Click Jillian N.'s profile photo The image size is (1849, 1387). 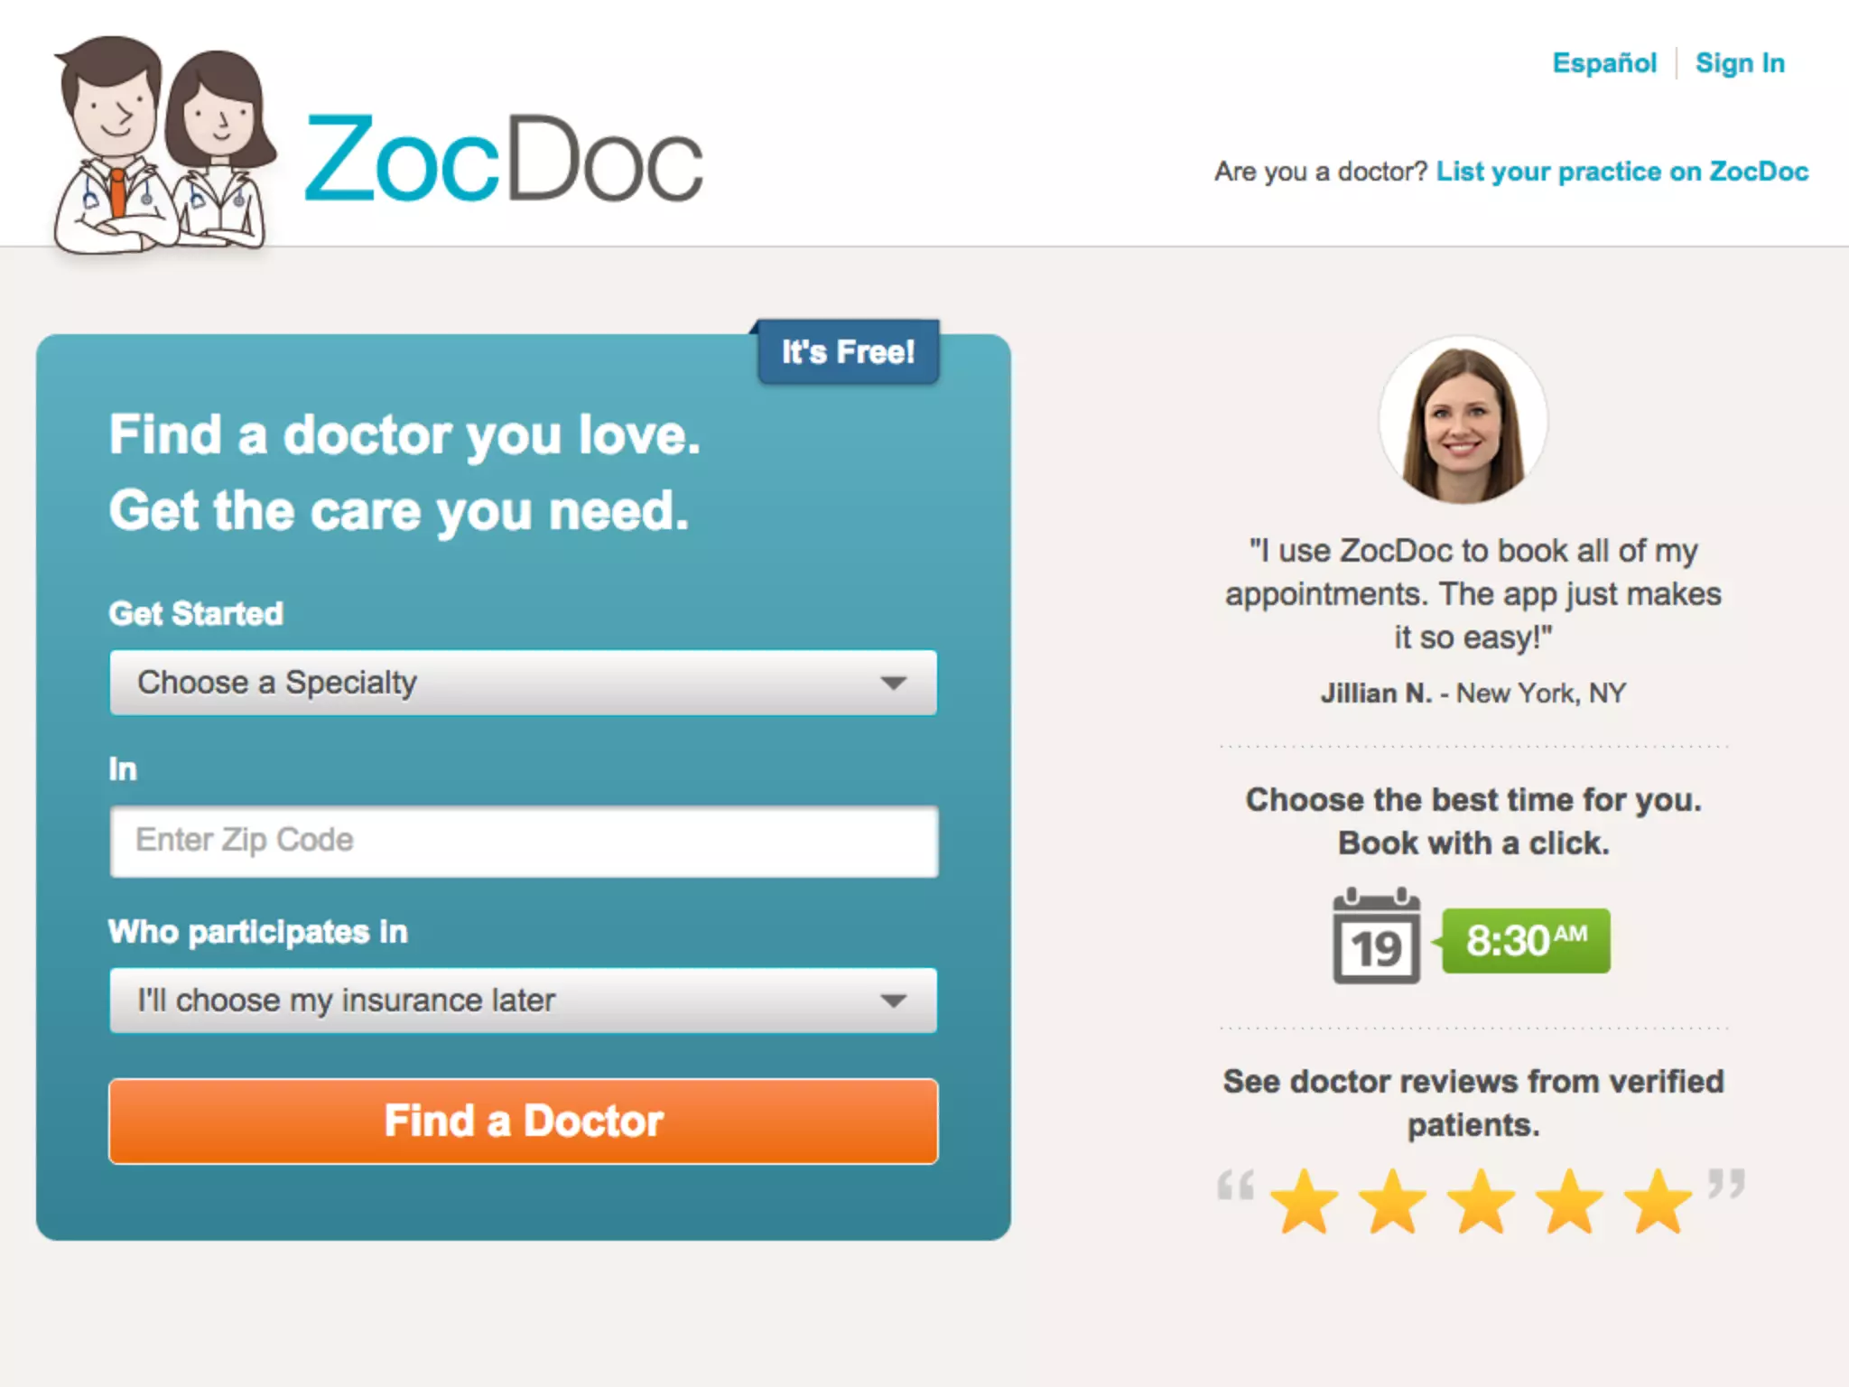pyautogui.click(x=1463, y=420)
